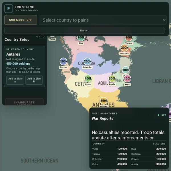The image size is (171, 171).
Task: Click the Centaura label on the map
Action: 124,54
